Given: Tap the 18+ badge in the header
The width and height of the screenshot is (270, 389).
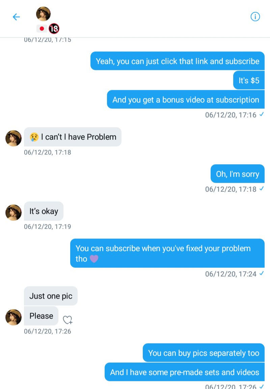Looking at the screenshot, I should pos(54,29).
